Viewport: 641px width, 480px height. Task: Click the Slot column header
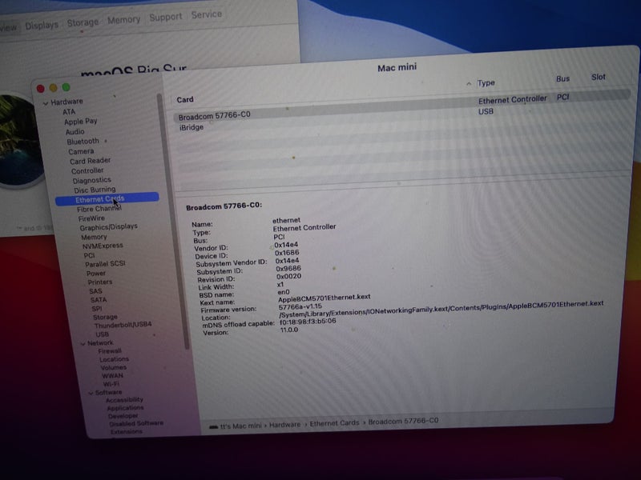click(x=598, y=77)
